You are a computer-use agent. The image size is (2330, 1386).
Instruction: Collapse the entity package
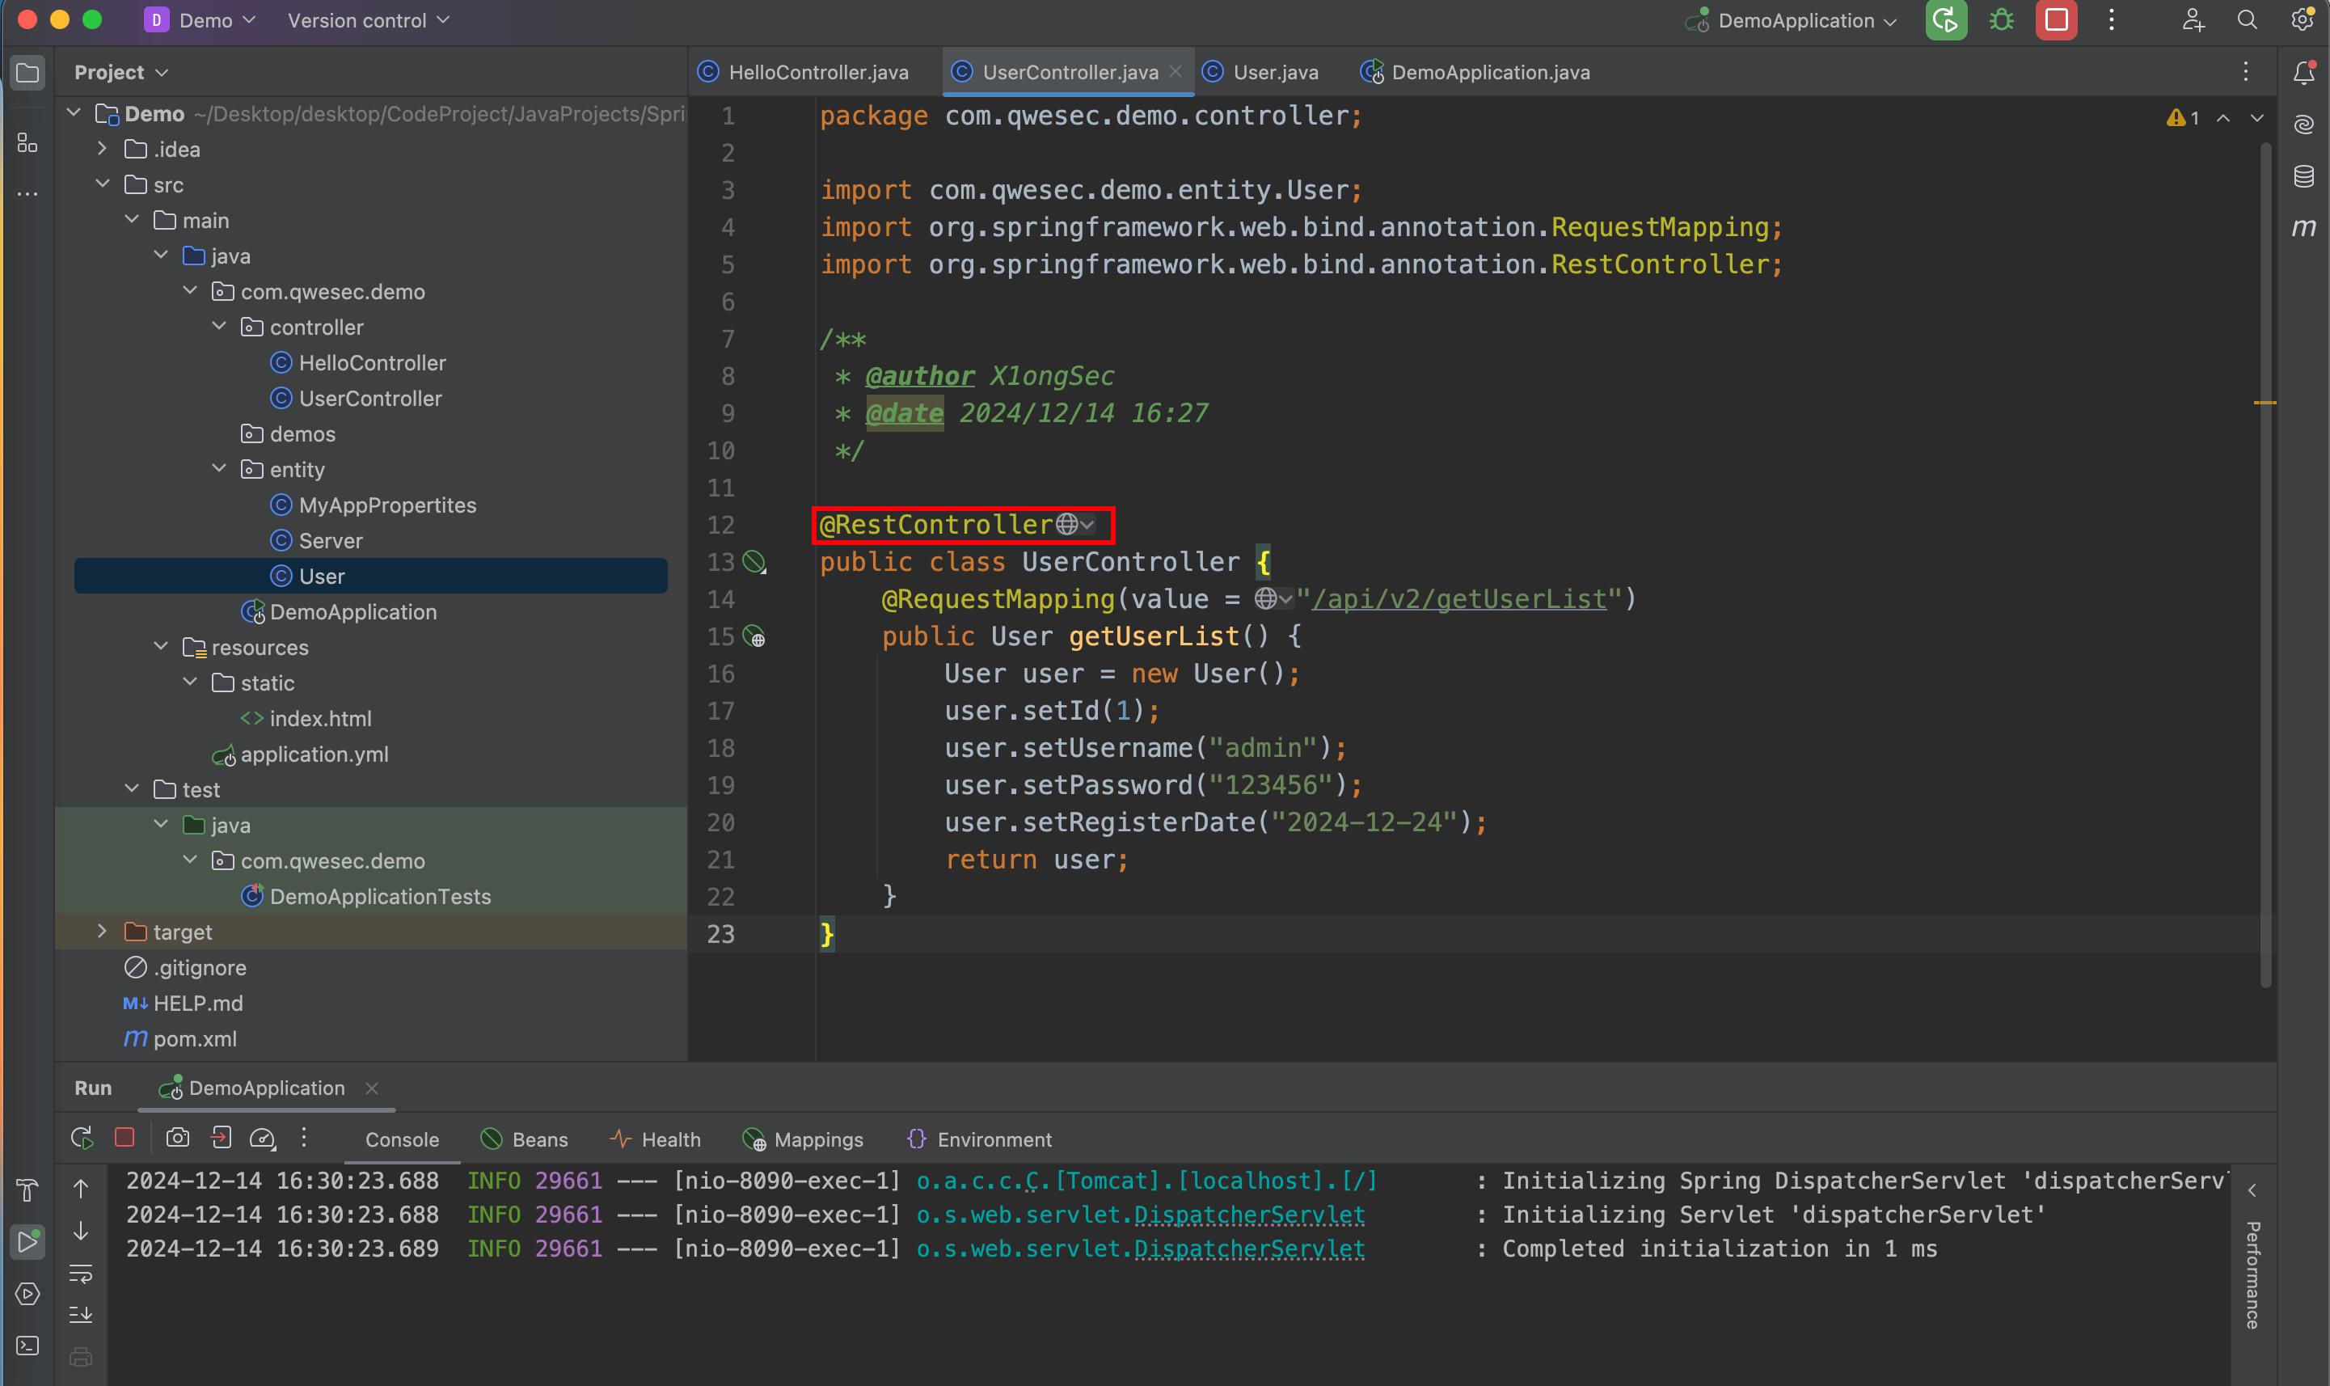(x=219, y=468)
